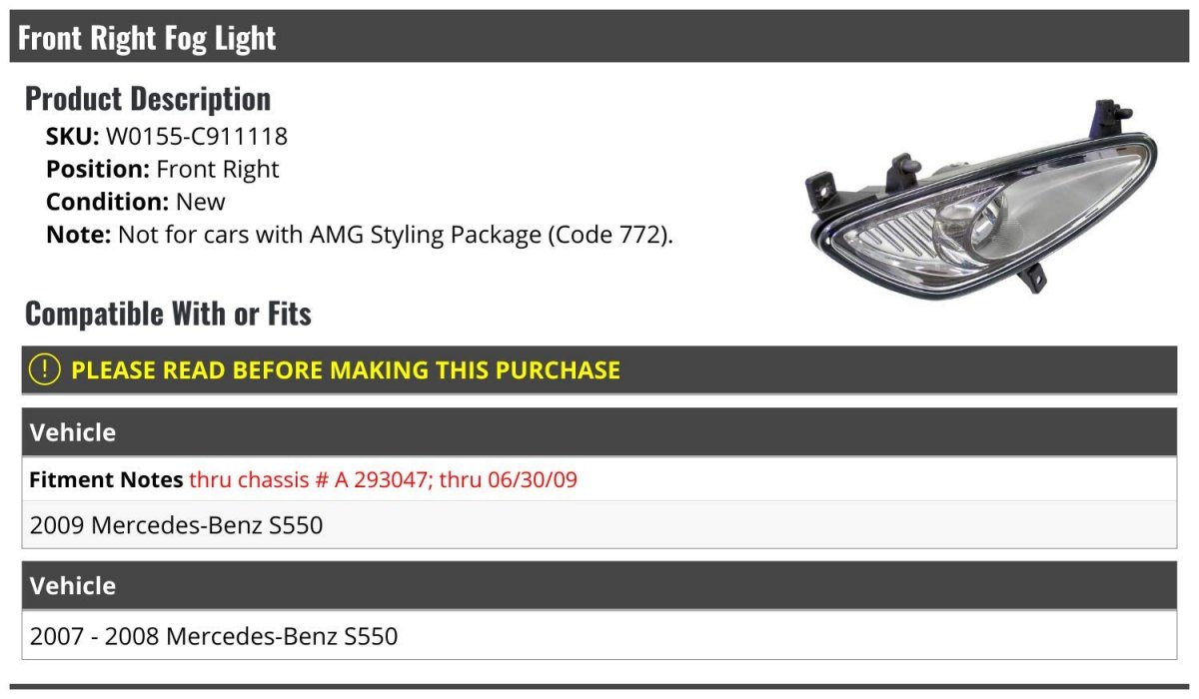Image resolution: width=1199 pixels, height=699 pixels.
Task: Click the bold Position label
Action: click(x=98, y=169)
